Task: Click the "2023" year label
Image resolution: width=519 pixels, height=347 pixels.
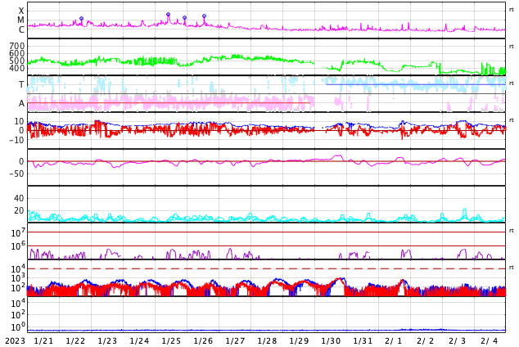Action: pos(15,341)
